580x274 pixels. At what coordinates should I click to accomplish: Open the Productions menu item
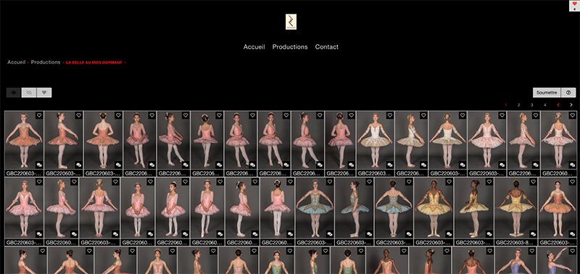[290, 47]
